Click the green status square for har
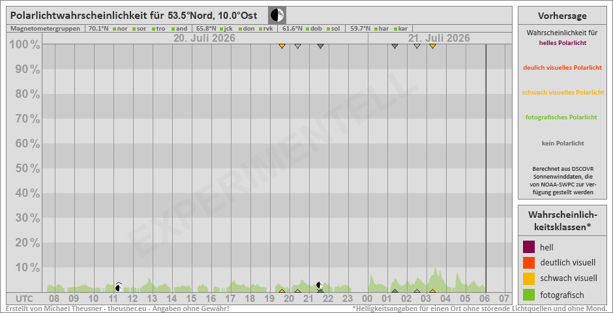613x313 pixels. [x=376, y=29]
